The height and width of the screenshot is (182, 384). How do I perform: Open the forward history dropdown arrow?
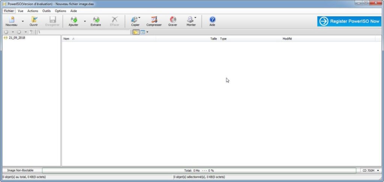pyautogui.click(x=25, y=32)
